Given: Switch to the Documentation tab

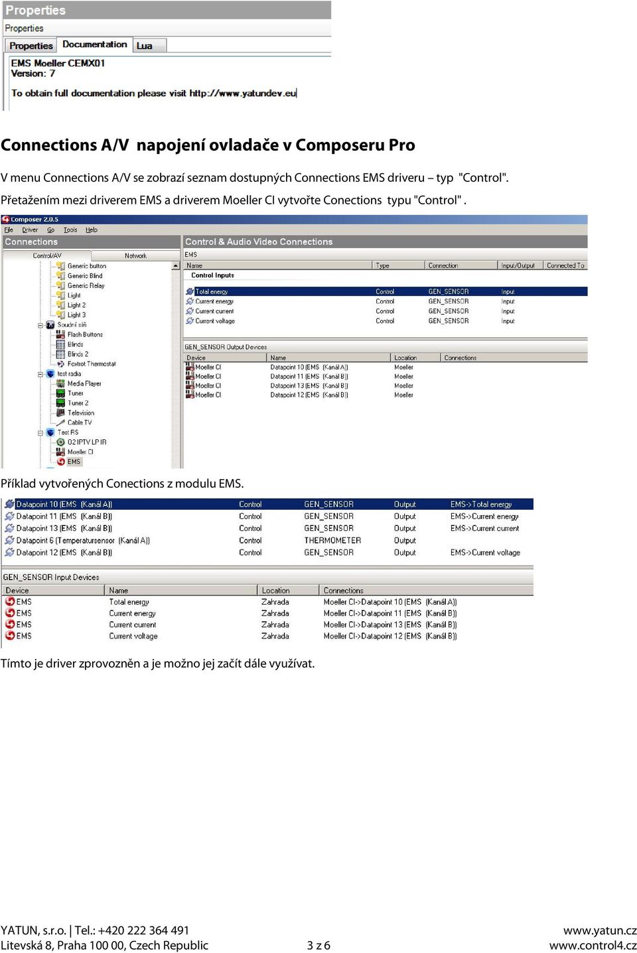Looking at the screenshot, I should [x=94, y=44].
